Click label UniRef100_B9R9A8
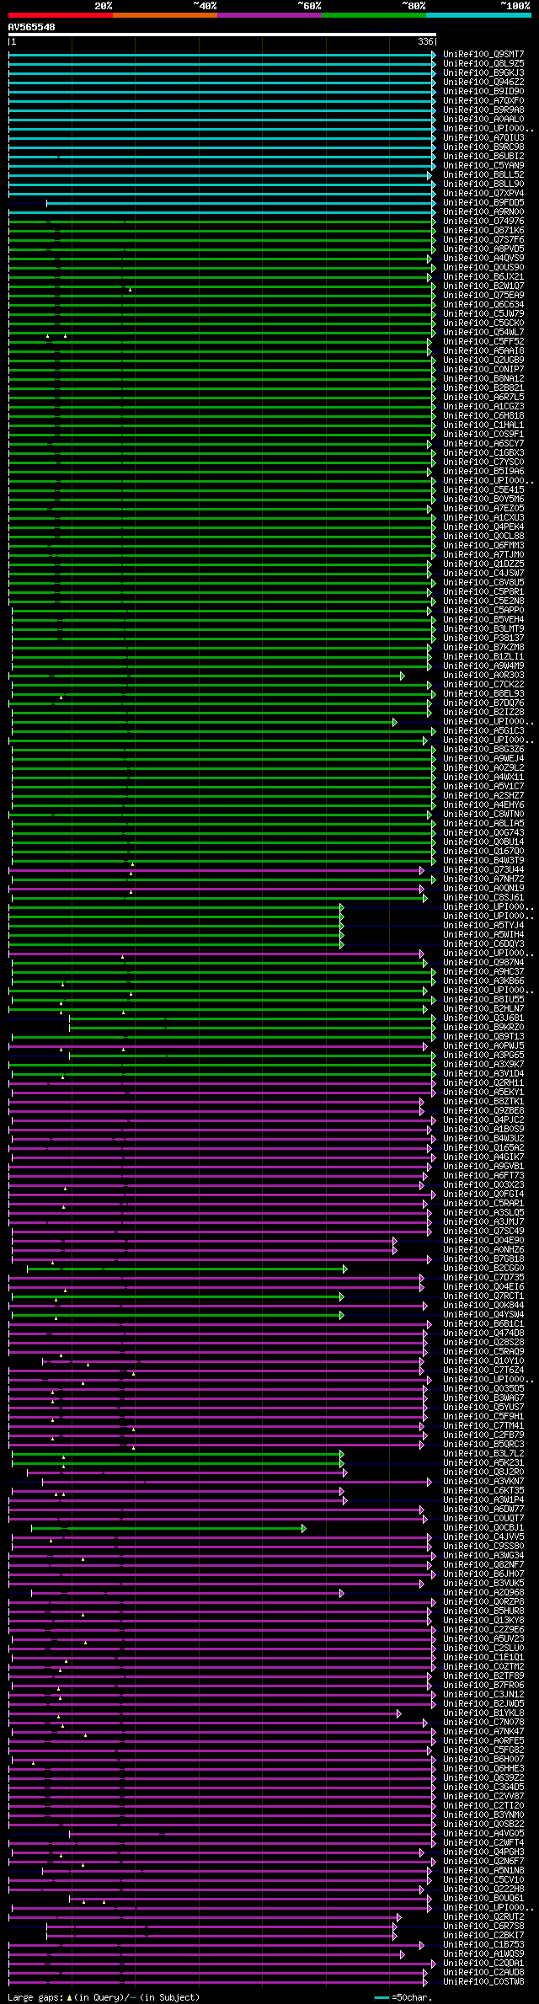This screenshot has height=2004, width=539. pyautogui.click(x=483, y=110)
